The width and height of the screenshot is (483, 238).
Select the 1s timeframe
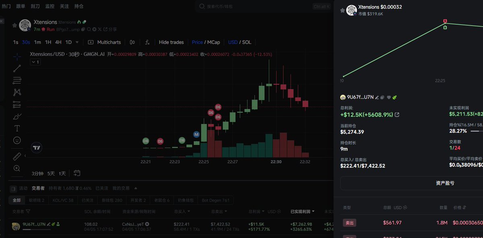click(16, 42)
